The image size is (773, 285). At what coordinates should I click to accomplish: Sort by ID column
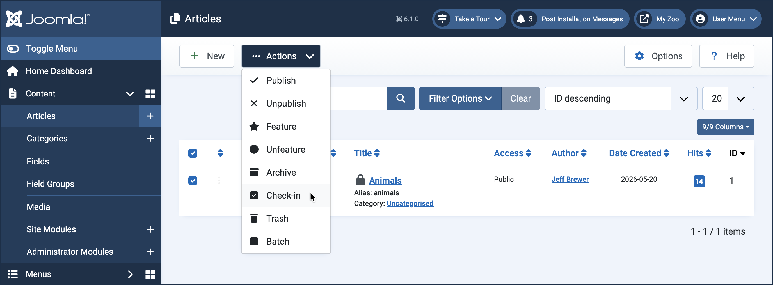pyautogui.click(x=737, y=153)
